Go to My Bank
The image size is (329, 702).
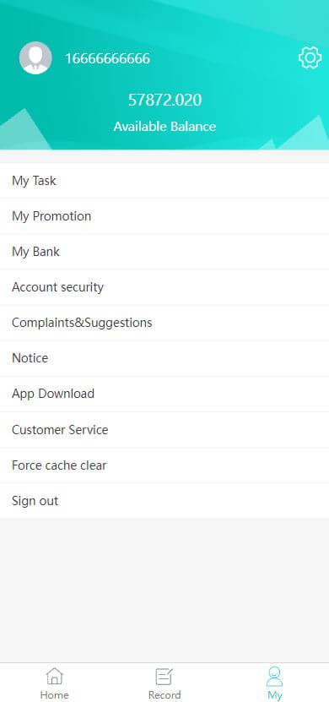(164, 252)
